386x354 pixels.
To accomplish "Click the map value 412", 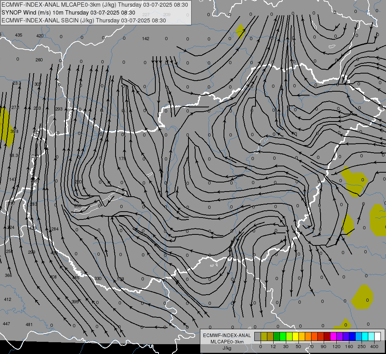I will point(7,299).
